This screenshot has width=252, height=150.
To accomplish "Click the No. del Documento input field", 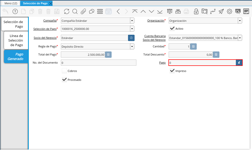I will 98,63.
